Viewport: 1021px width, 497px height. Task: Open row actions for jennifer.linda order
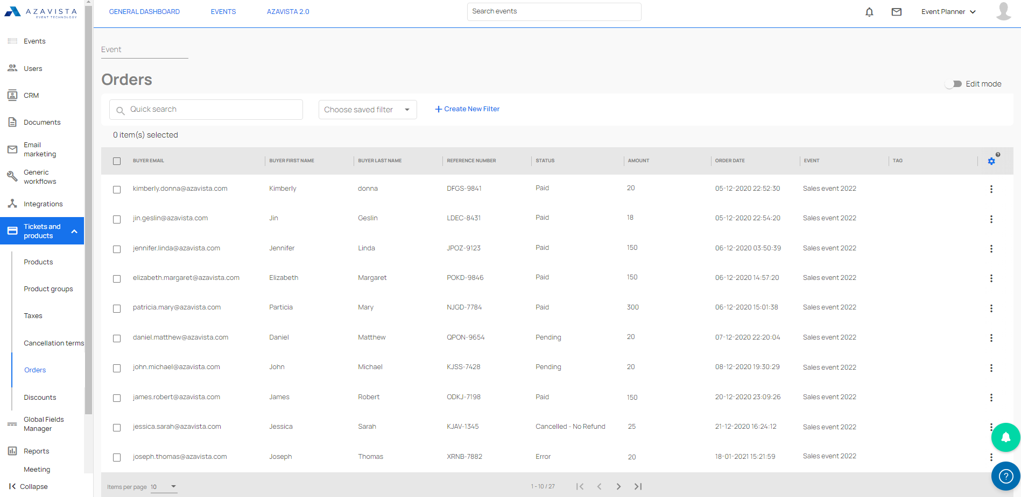[991, 249]
